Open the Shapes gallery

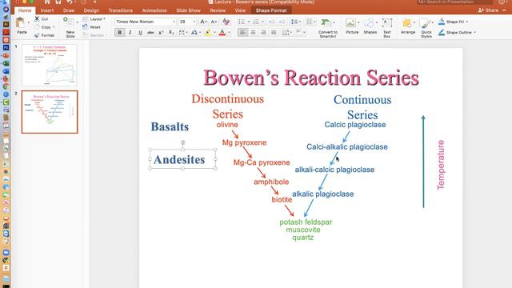tap(370, 26)
